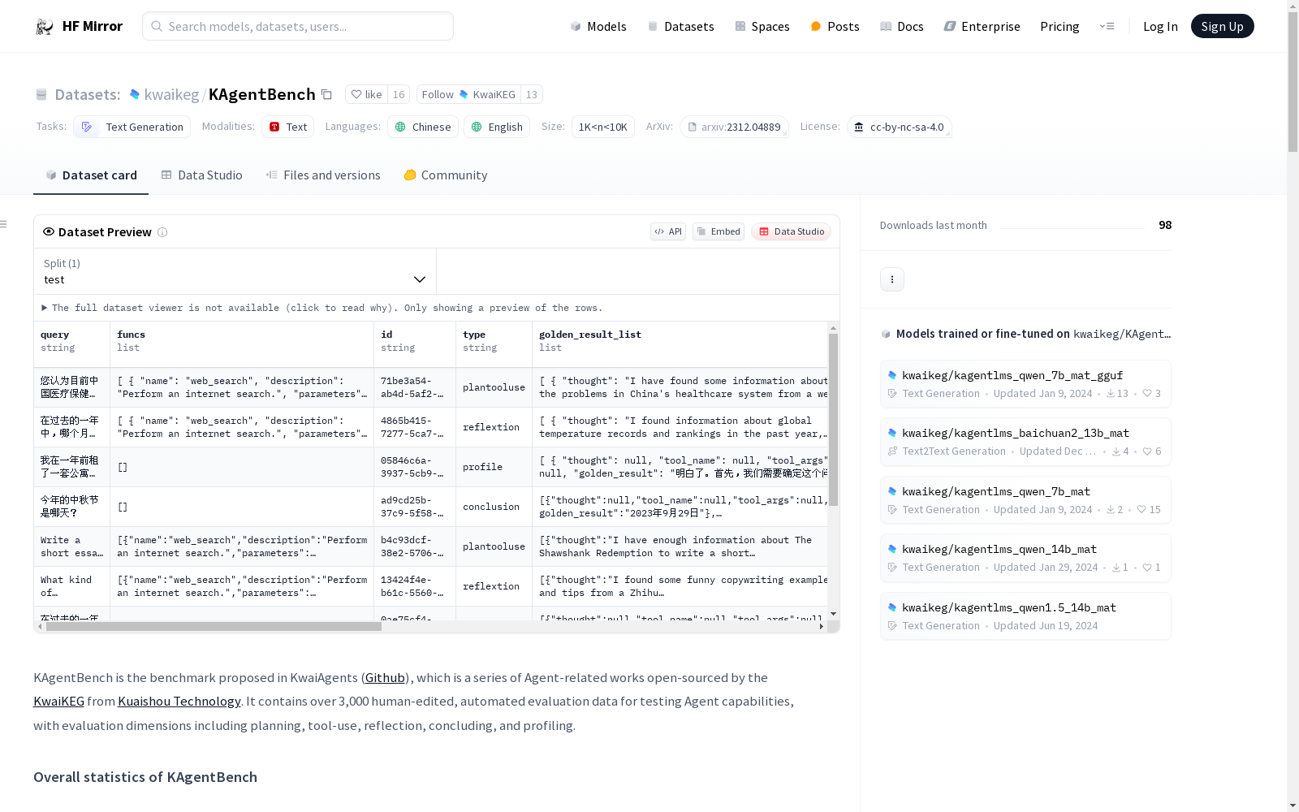This screenshot has height=812, width=1299.
Task: Open Spaces in the top navigation
Action: point(762,27)
